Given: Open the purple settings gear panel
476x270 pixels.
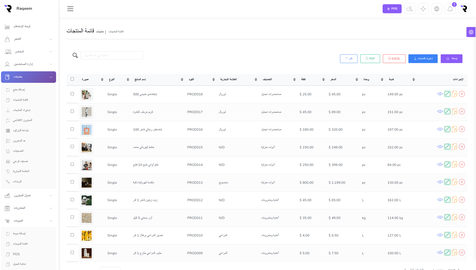Looking at the screenshot, I should click(x=471, y=32).
